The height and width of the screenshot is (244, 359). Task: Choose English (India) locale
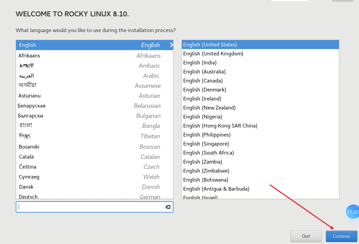[x=260, y=63]
